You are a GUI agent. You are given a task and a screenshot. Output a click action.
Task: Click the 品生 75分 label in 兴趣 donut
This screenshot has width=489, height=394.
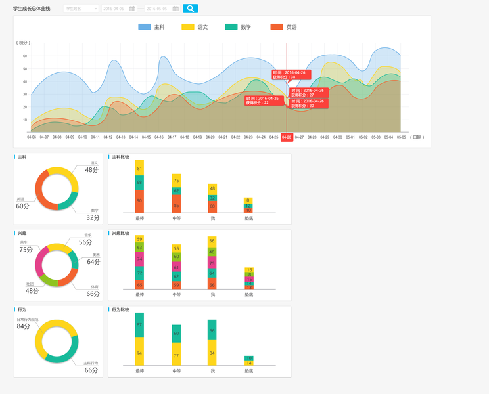26,247
